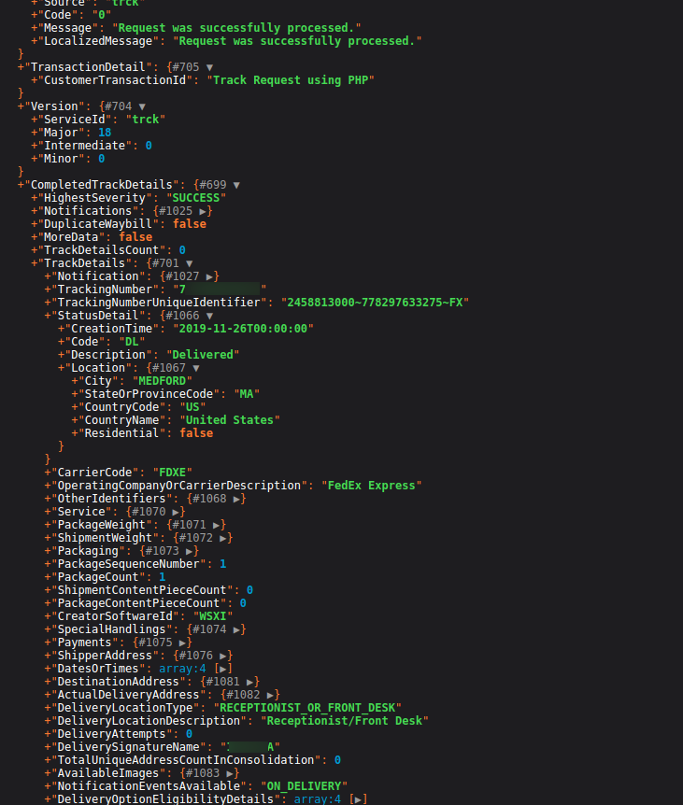Expand the SpecialHandlings arrow
The width and height of the screenshot is (683, 805).
tap(239, 629)
